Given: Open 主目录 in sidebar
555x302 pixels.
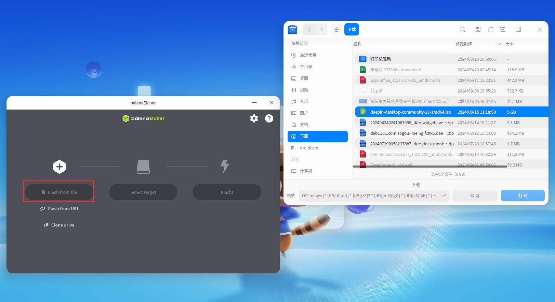Looking at the screenshot, I should pyautogui.click(x=318, y=67).
